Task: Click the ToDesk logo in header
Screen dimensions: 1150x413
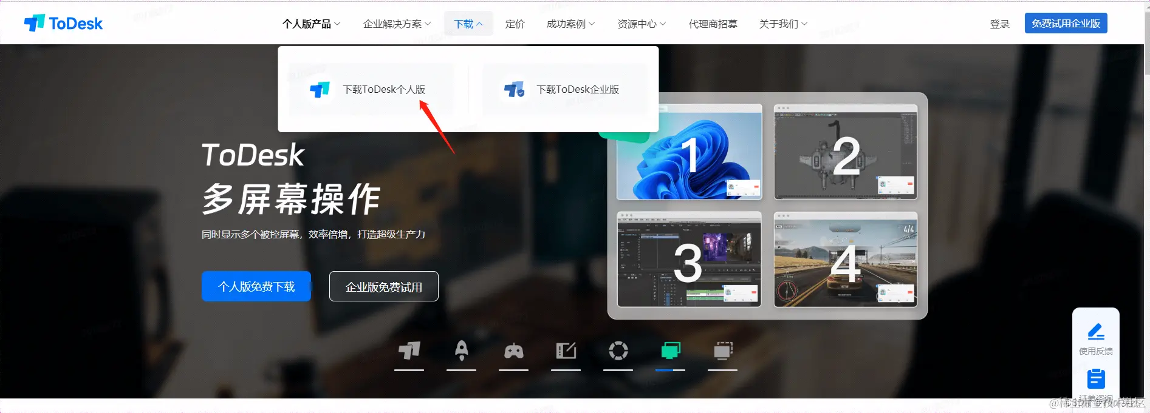Action: 63,23
